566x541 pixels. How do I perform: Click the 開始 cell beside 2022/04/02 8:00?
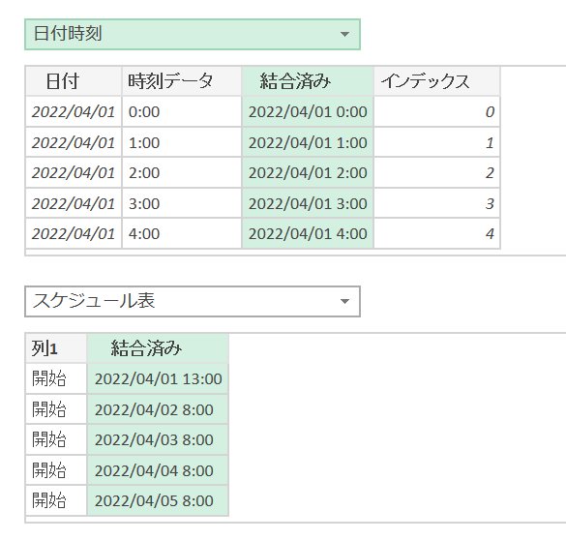click(56, 409)
